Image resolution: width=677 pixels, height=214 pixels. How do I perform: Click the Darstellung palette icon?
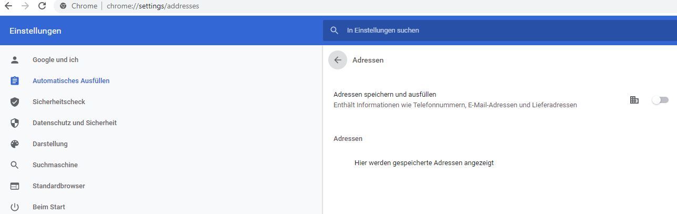(15, 144)
